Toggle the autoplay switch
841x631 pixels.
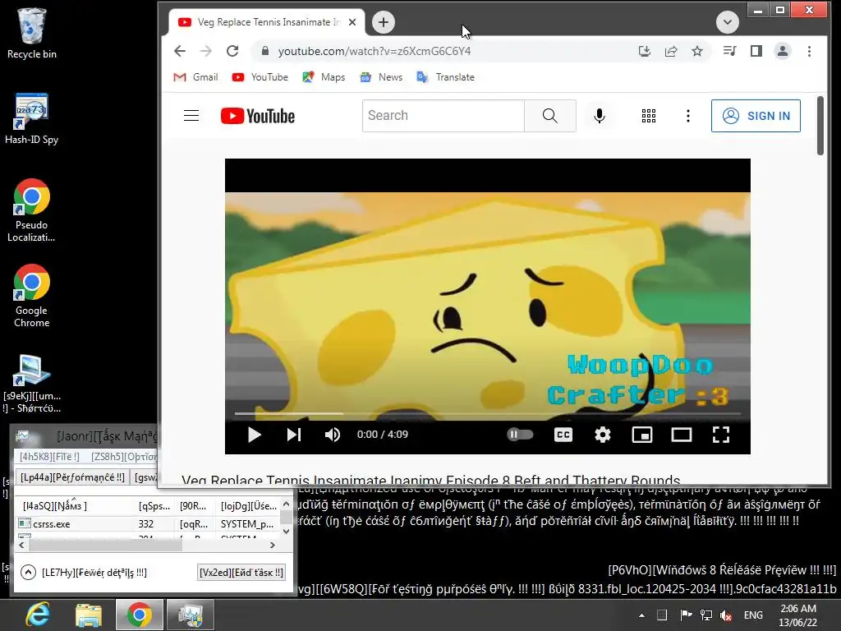[520, 435]
